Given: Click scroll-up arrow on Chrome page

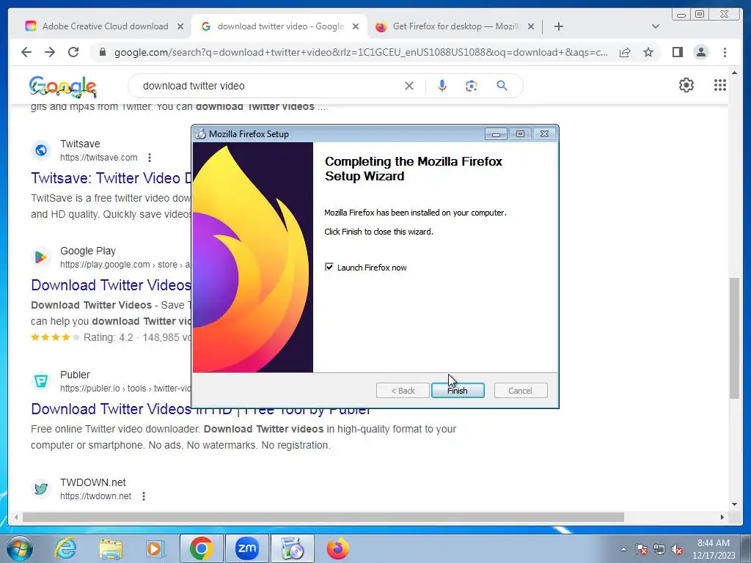Looking at the screenshot, I should point(735,73).
